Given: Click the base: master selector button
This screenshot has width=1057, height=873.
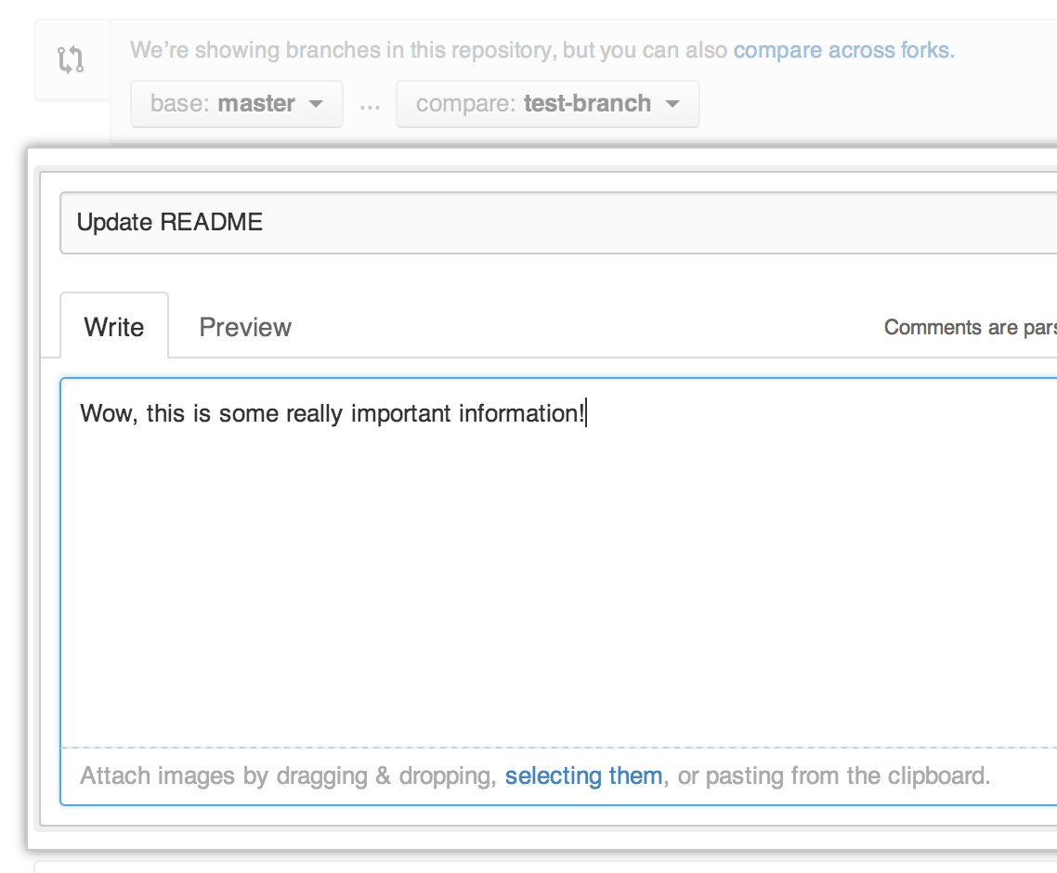Looking at the screenshot, I should click(236, 104).
